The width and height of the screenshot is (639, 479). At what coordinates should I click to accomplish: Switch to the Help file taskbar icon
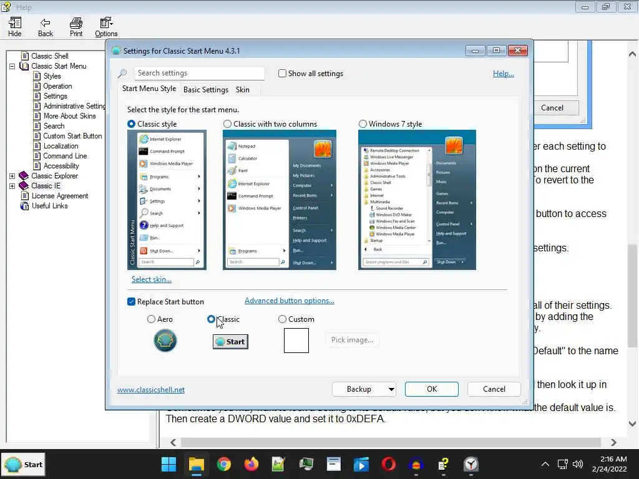point(444,464)
